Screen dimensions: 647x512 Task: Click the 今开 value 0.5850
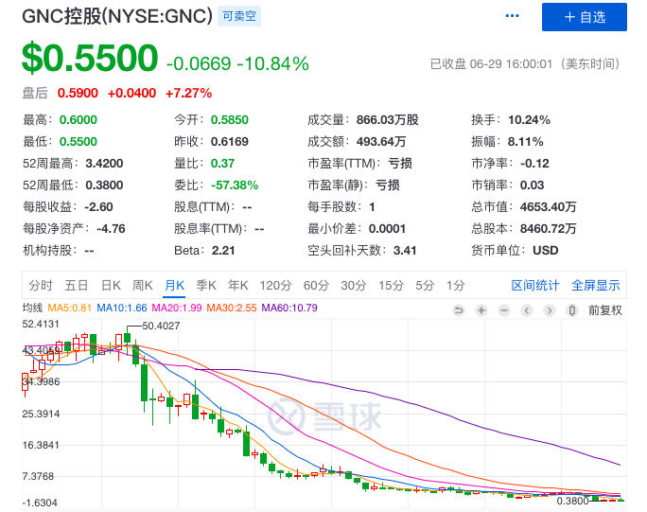pyautogui.click(x=230, y=120)
